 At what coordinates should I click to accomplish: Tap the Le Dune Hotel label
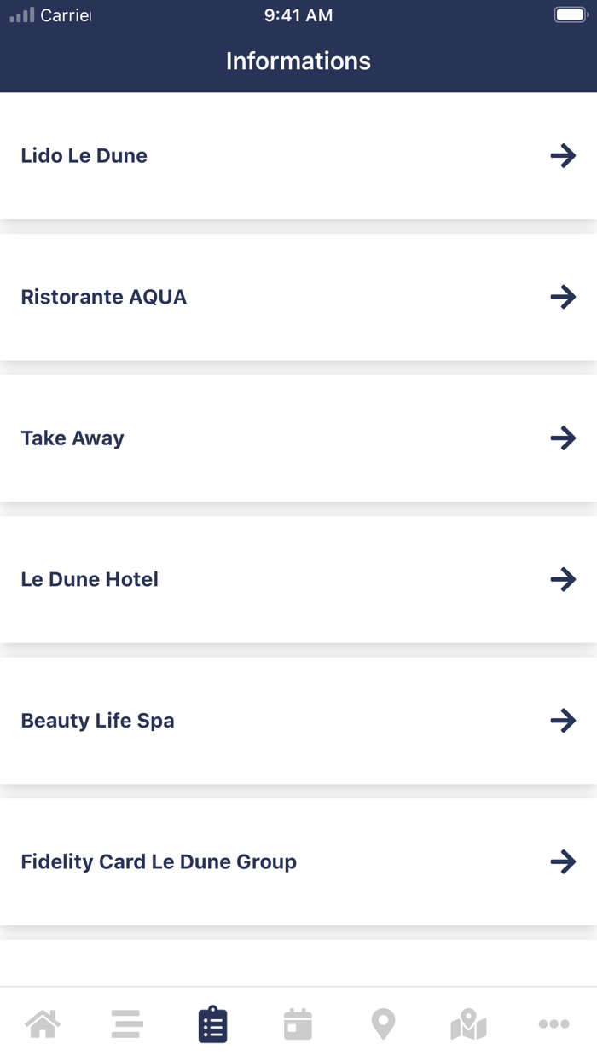point(90,580)
